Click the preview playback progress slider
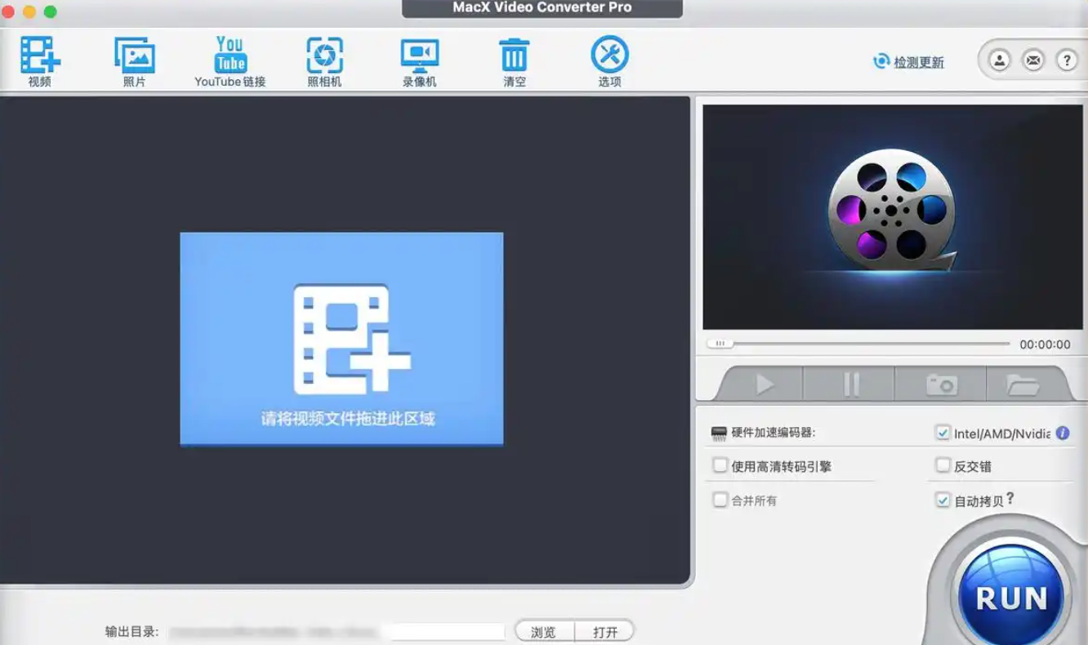The image size is (1088, 645). pos(858,344)
